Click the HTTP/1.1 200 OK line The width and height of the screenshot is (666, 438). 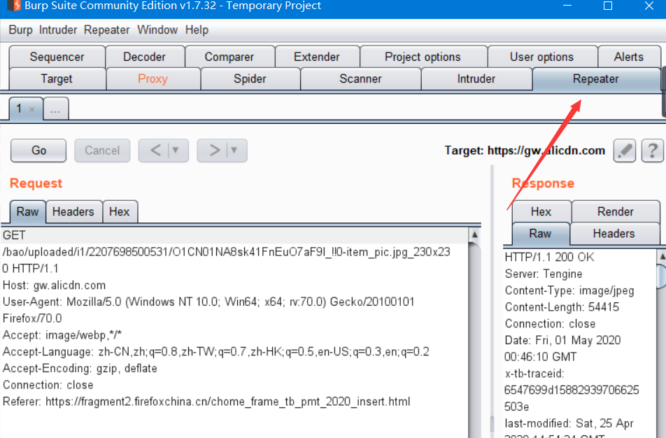tap(550, 257)
